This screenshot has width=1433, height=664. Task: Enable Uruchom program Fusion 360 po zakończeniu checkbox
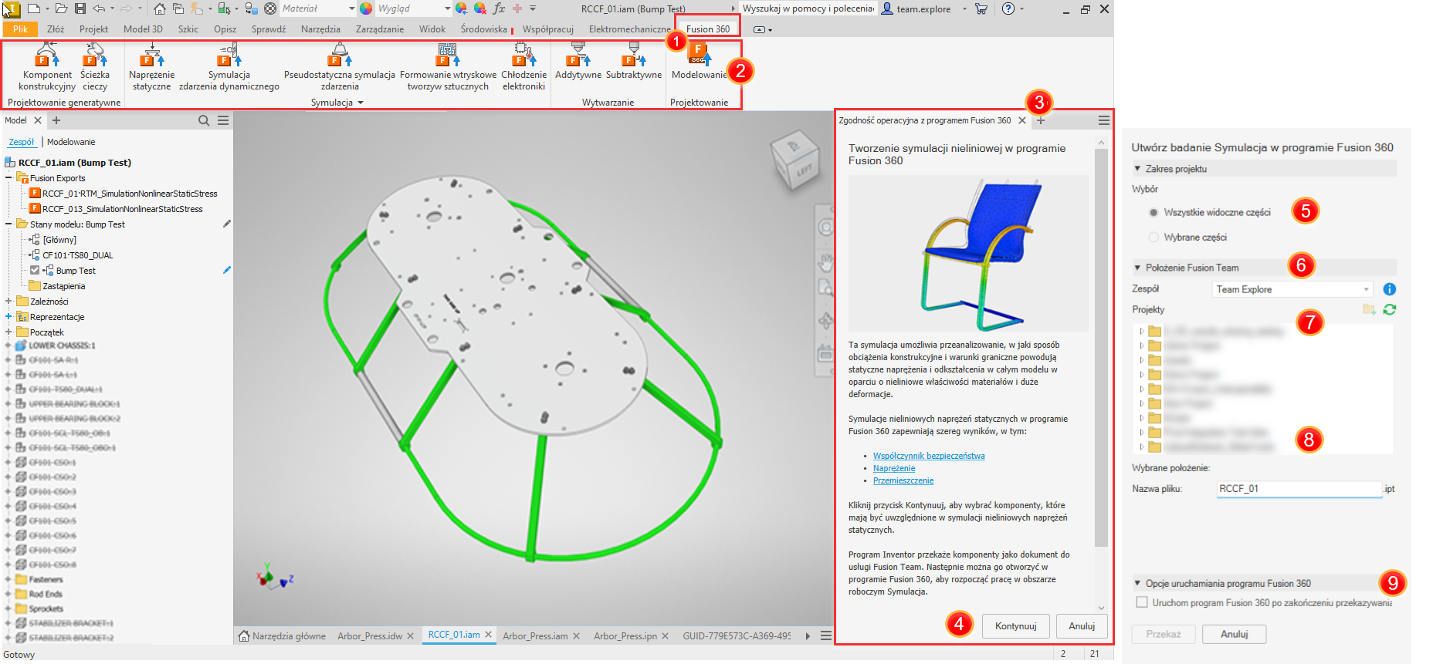1141,602
